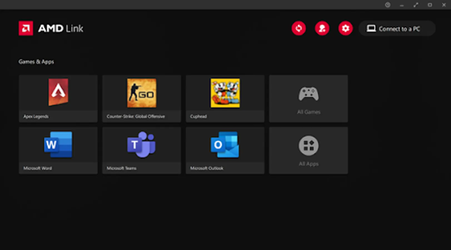Image resolution: width=451 pixels, height=250 pixels.
Task: Click the "Games & Apps" heading text
Action: [x=36, y=62]
